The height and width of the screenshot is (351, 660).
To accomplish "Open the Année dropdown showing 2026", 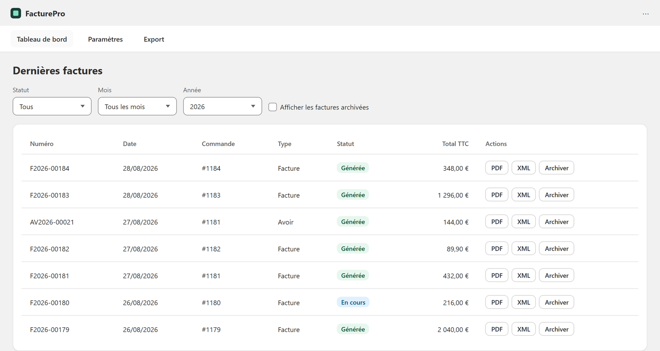I will tap(223, 106).
